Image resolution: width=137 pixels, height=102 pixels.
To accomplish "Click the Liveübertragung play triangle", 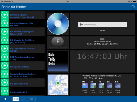I will coord(81,25).
